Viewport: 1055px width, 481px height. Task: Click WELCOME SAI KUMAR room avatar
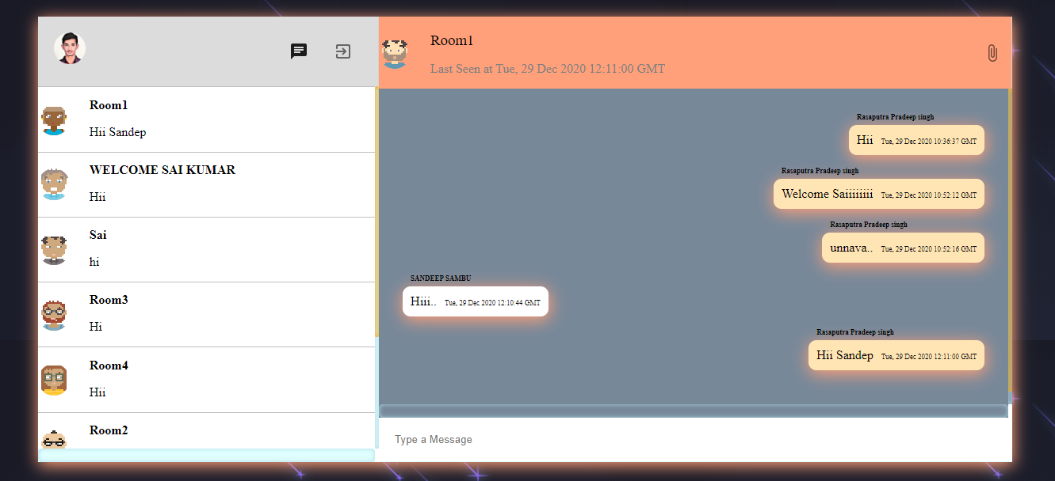coord(54,184)
